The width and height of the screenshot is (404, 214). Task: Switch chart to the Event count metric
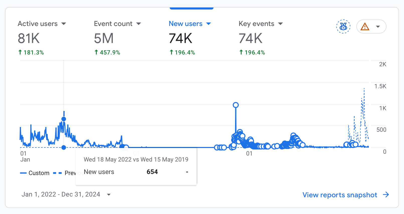click(x=113, y=24)
